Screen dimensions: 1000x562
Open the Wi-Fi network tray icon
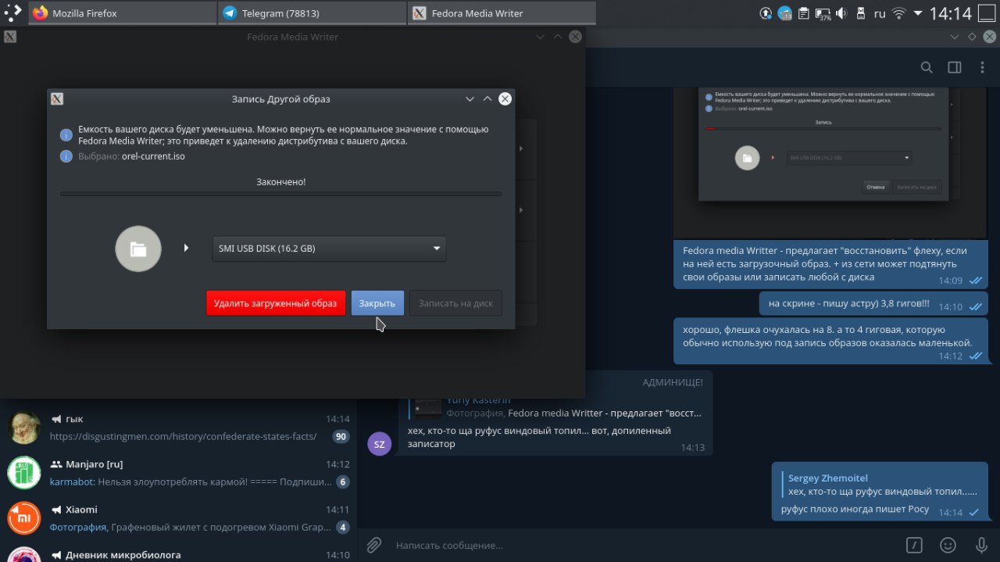tap(899, 13)
